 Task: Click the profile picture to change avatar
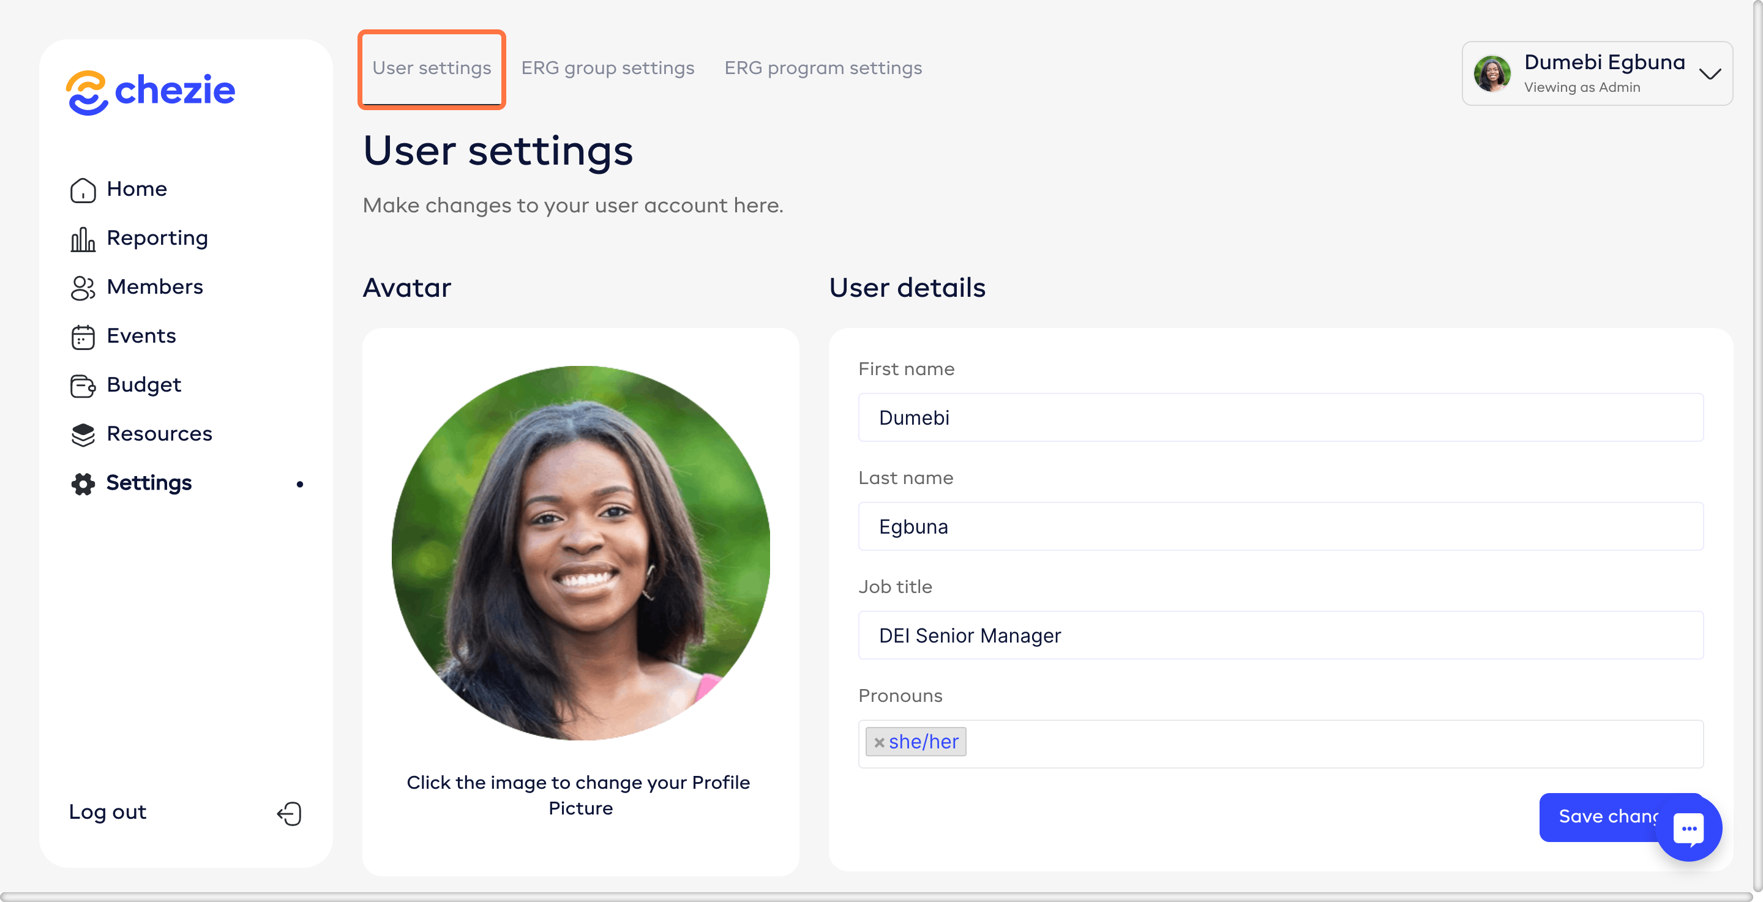580,553
